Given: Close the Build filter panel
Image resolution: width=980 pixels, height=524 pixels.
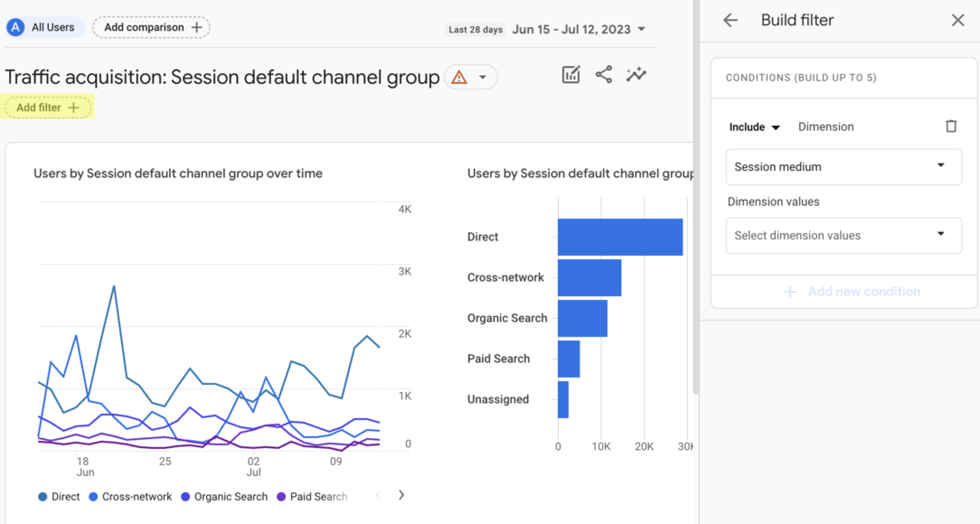Looking at the screenshot, I should [958, 20].
